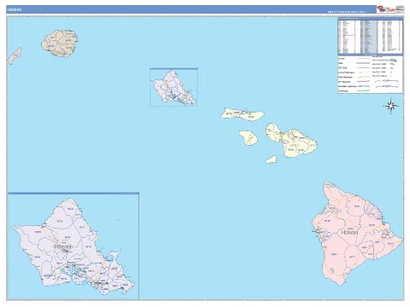This screenshot has height=307, width=410.
Task: Click the Niihau island west of Kauai
Action: click(x=15, y=55)
